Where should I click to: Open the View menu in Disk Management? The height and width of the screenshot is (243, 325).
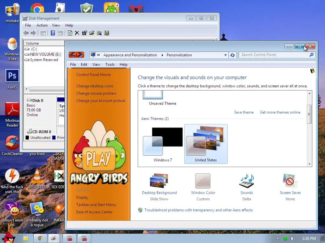56,25
